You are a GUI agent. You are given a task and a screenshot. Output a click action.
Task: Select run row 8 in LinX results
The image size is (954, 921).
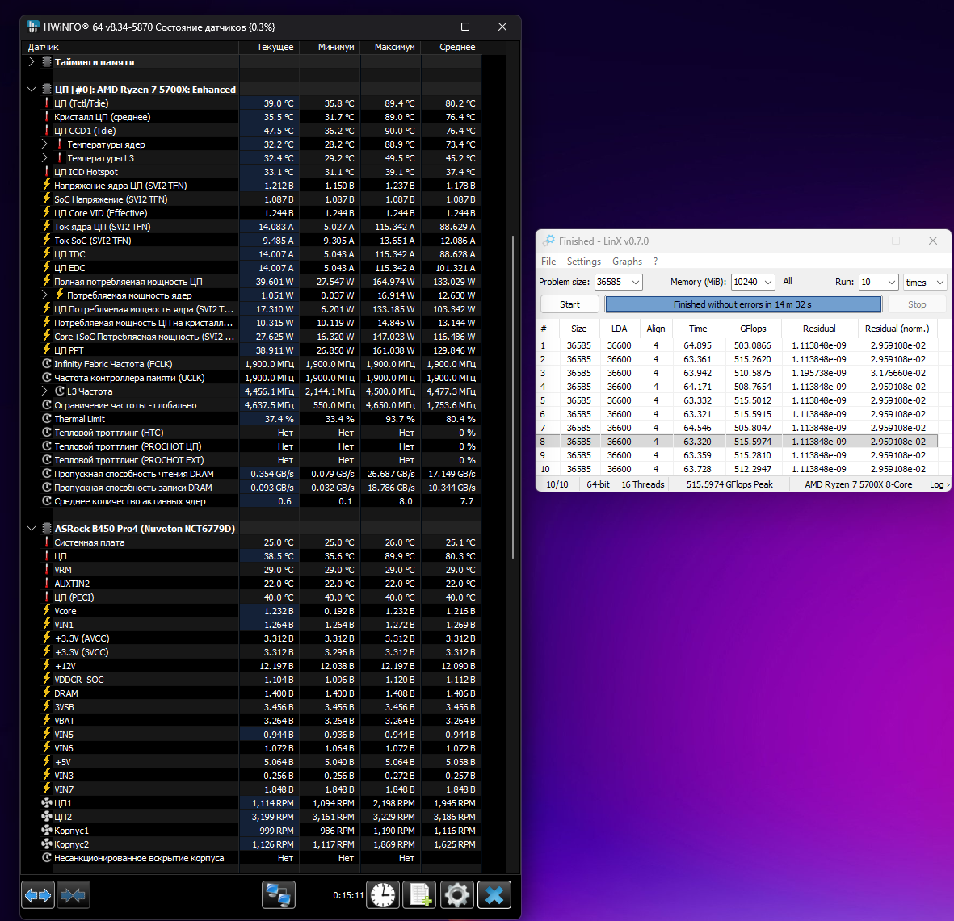coord(738,442)
